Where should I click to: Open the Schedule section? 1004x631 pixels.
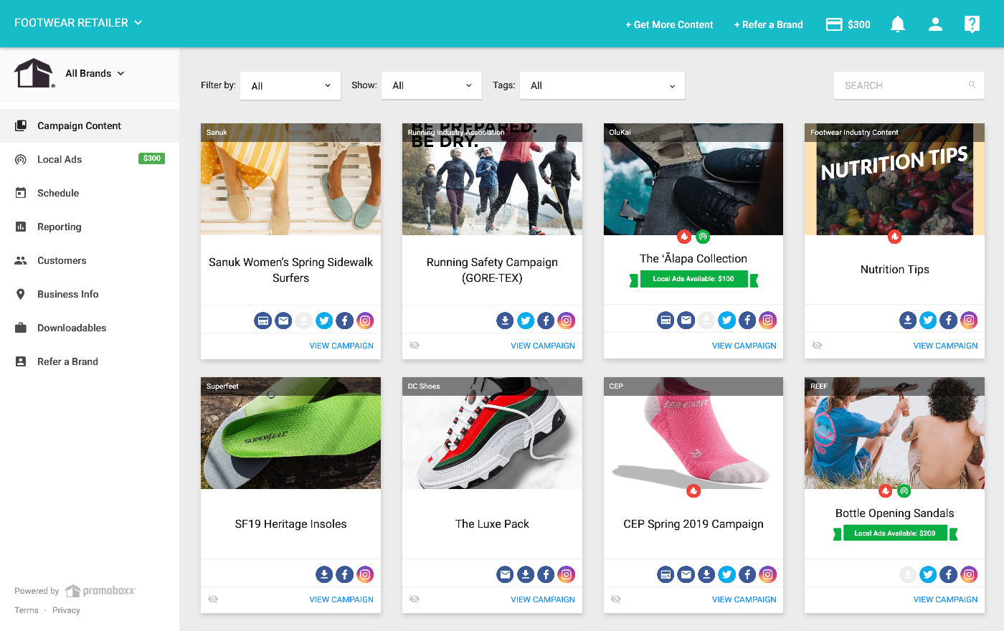click(x=90, y=193)
